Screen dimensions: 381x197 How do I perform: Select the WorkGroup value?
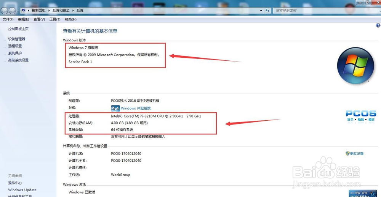click(121, 175)
